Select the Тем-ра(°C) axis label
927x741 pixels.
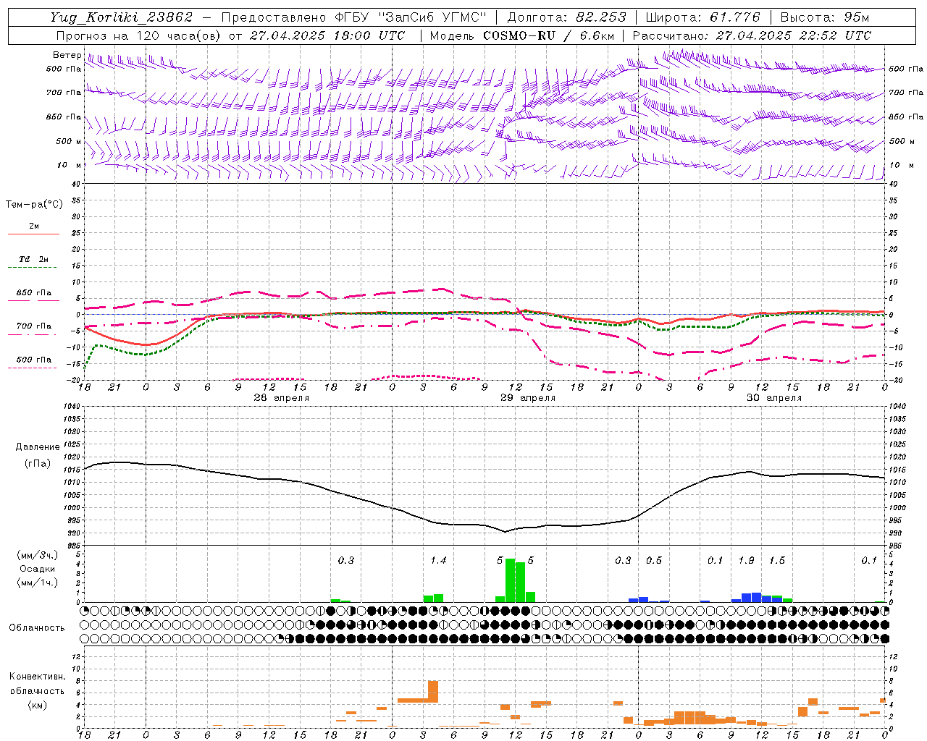(34, 205)
